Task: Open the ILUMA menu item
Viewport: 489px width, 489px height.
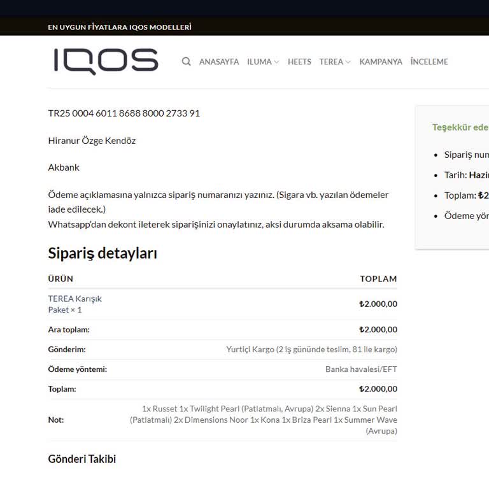Action: click(259, 62)
